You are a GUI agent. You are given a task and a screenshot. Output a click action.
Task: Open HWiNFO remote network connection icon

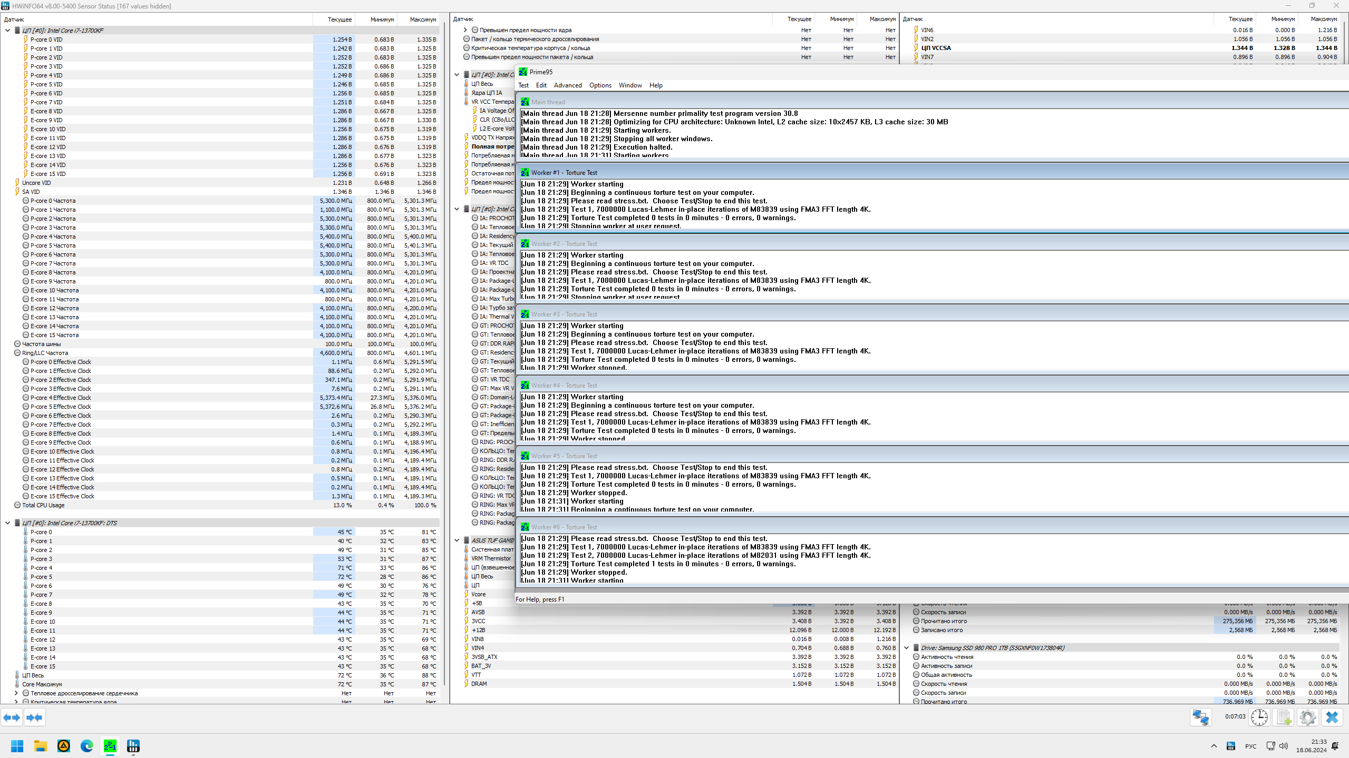[x=1201, y=717]
